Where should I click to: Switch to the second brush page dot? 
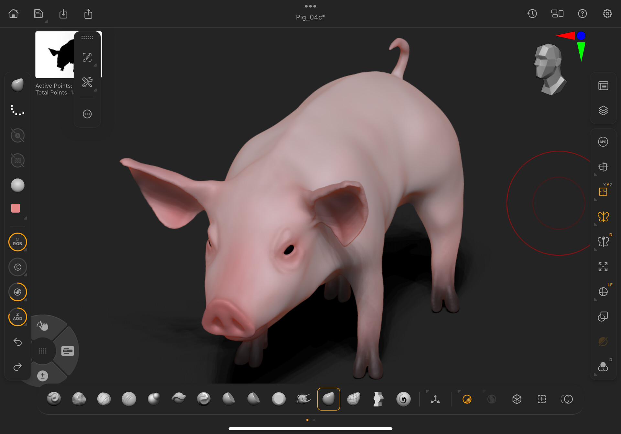[313, 420]
